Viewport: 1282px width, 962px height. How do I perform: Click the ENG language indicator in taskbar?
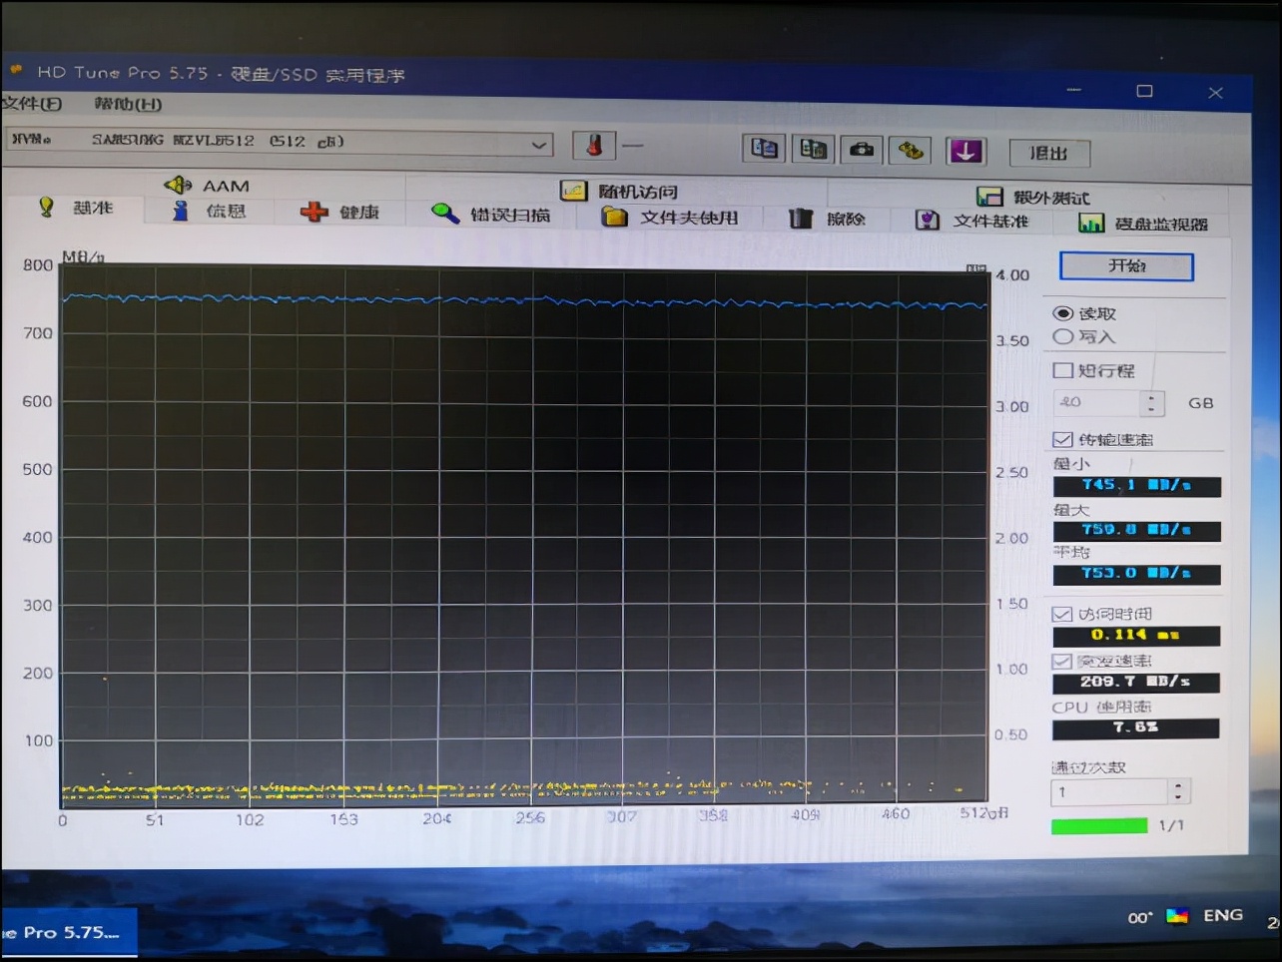click(1222, 915)
